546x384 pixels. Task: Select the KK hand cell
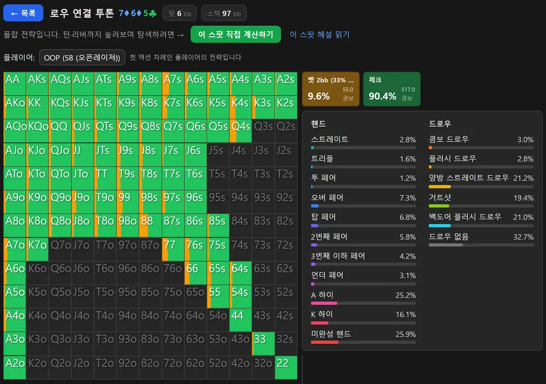pos(37,107)
